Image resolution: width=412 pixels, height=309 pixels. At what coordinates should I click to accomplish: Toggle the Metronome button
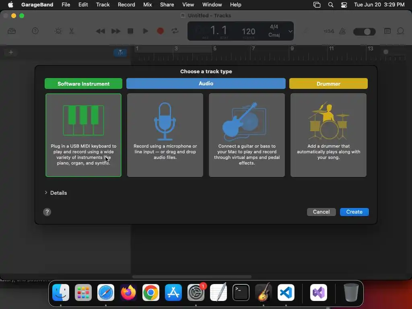[x=343, y=31]
